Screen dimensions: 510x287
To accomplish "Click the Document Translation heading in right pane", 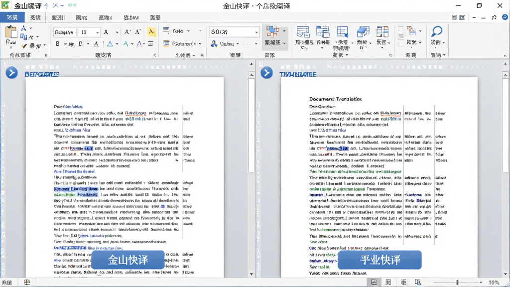I will coord(335,99).
